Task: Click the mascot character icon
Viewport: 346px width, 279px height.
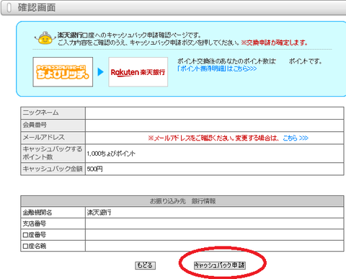Action: (x=45, y=38)
